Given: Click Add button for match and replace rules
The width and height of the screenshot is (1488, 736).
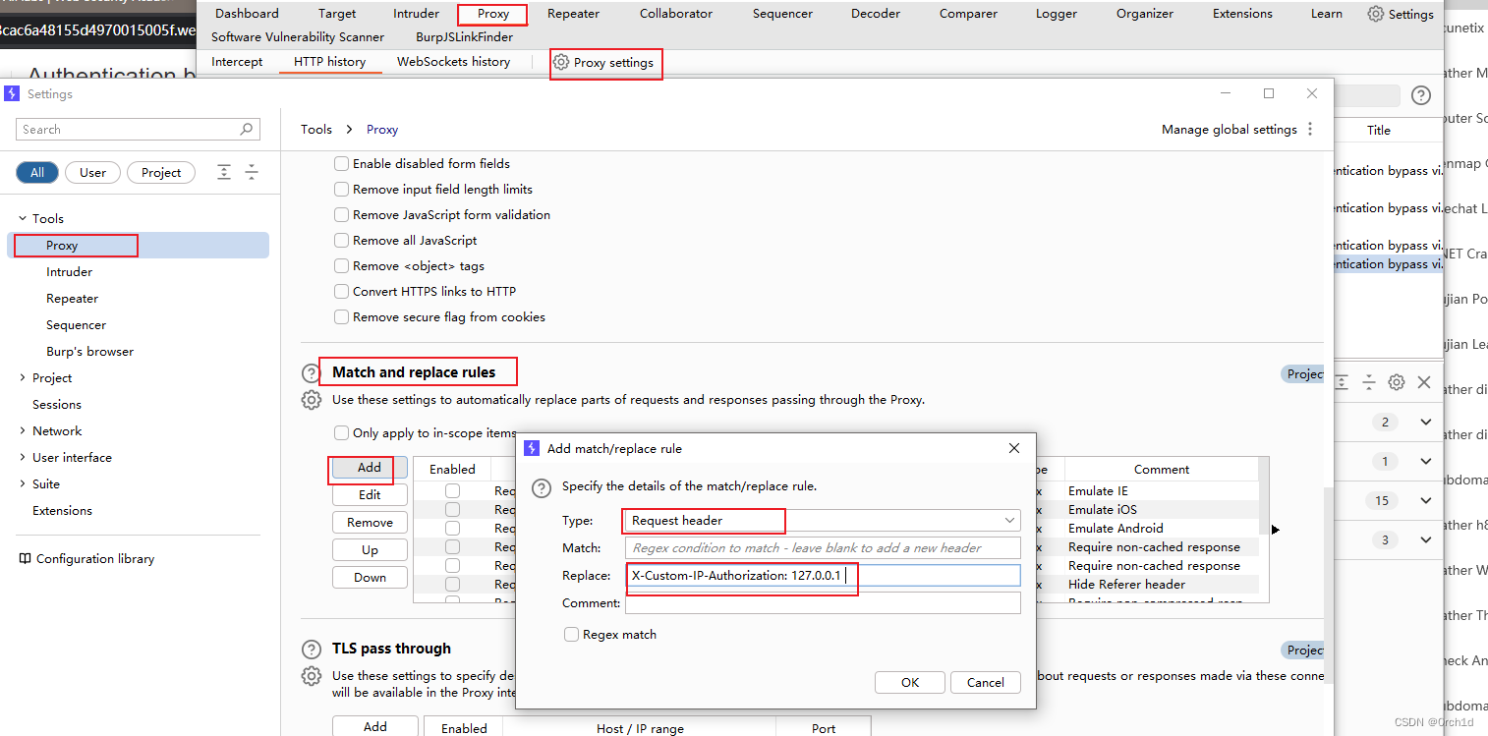Looking at the screenshot, I should 370,468.
